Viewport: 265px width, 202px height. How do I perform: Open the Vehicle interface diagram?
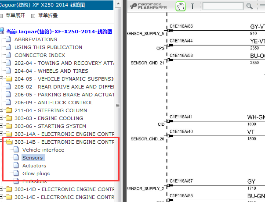(43, 150)
